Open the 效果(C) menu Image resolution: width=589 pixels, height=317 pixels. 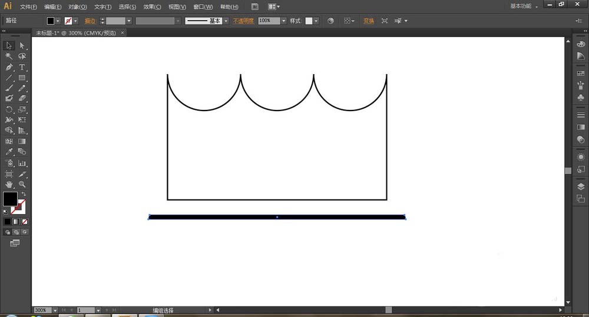[x=153, y=7]
